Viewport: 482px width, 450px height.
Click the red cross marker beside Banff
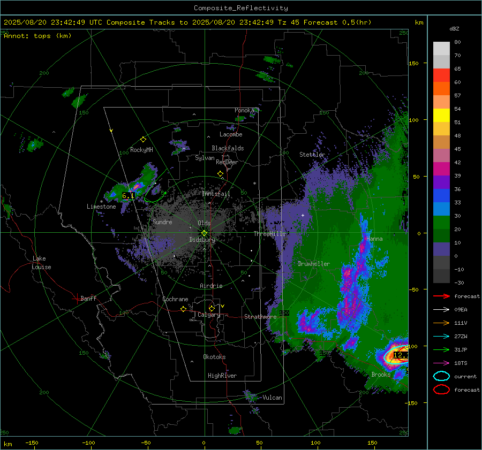click(77, 299)
